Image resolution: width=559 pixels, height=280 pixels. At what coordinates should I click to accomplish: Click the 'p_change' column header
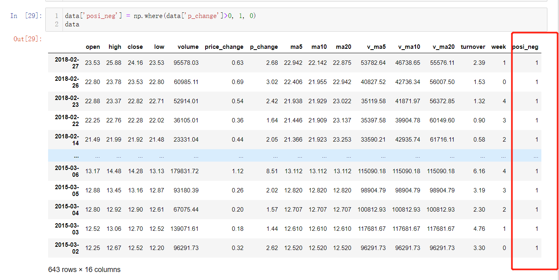click(x=264, y=47)
